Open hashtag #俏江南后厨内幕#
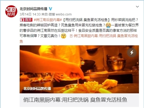 coord(48,20)
